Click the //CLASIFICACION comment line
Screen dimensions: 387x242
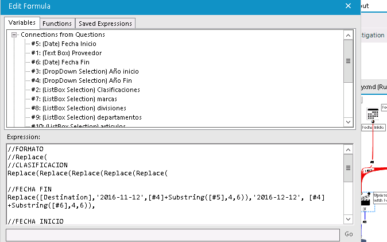37,165
